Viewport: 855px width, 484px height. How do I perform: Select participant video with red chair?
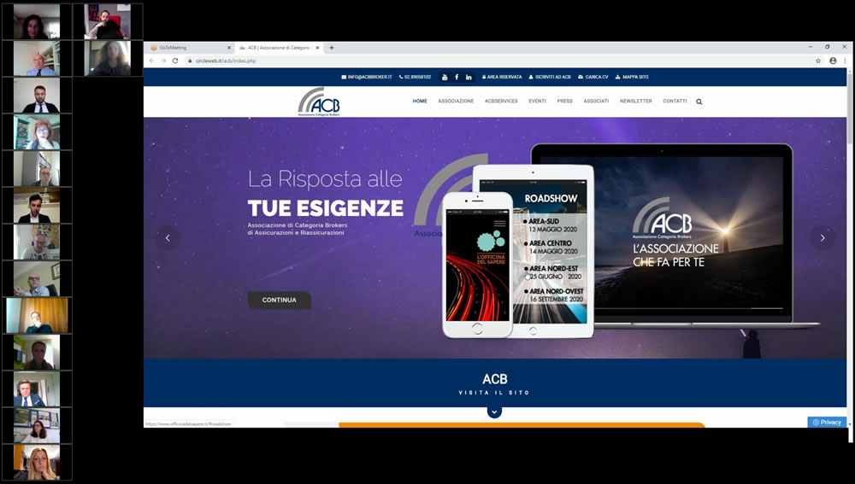[x=108, y=22]
